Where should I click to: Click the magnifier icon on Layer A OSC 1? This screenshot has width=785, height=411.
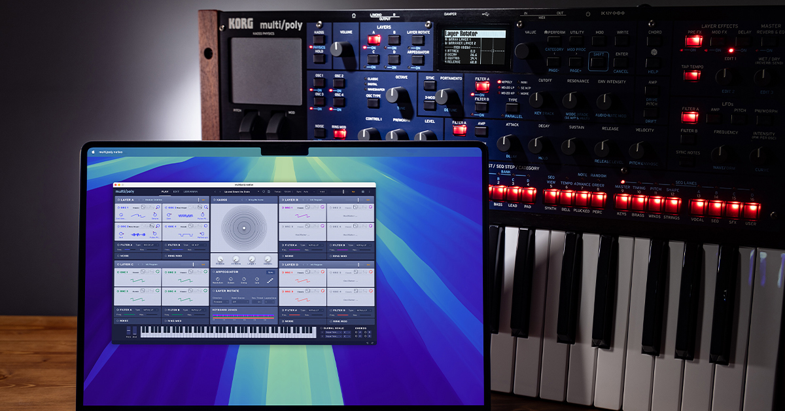coord(158,207)
